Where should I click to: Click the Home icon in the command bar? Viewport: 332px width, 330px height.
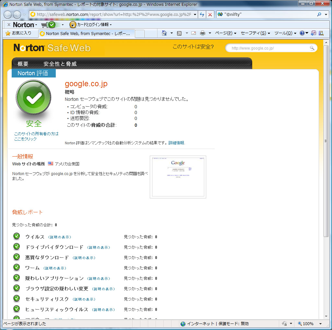point(164,33)
